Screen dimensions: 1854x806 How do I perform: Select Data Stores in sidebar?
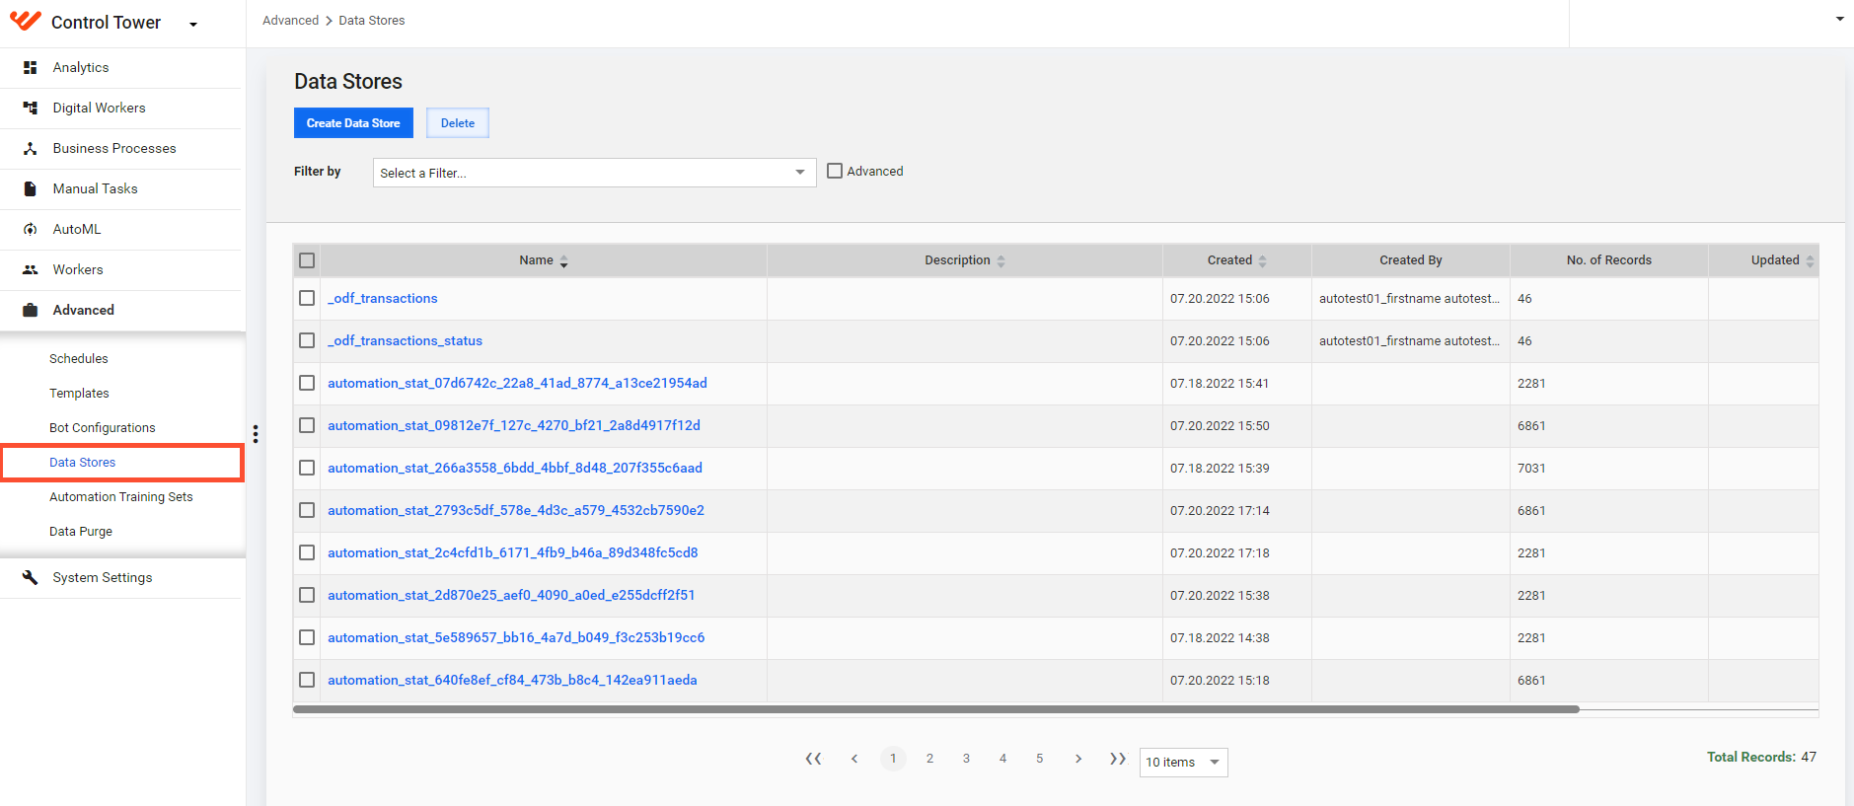83,462
